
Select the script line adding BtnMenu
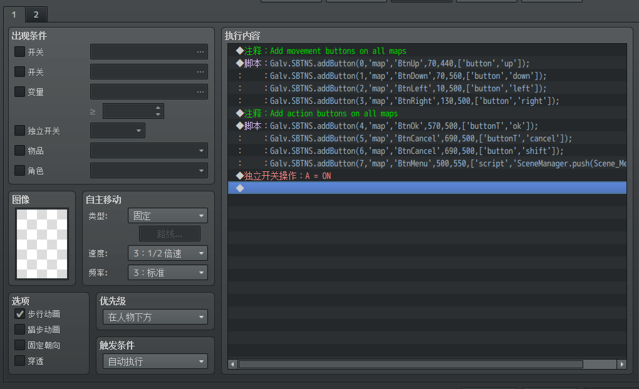[427, 164]
